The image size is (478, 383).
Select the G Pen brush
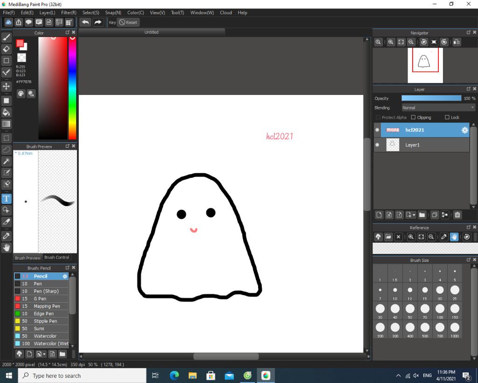[x=41, y=299]
